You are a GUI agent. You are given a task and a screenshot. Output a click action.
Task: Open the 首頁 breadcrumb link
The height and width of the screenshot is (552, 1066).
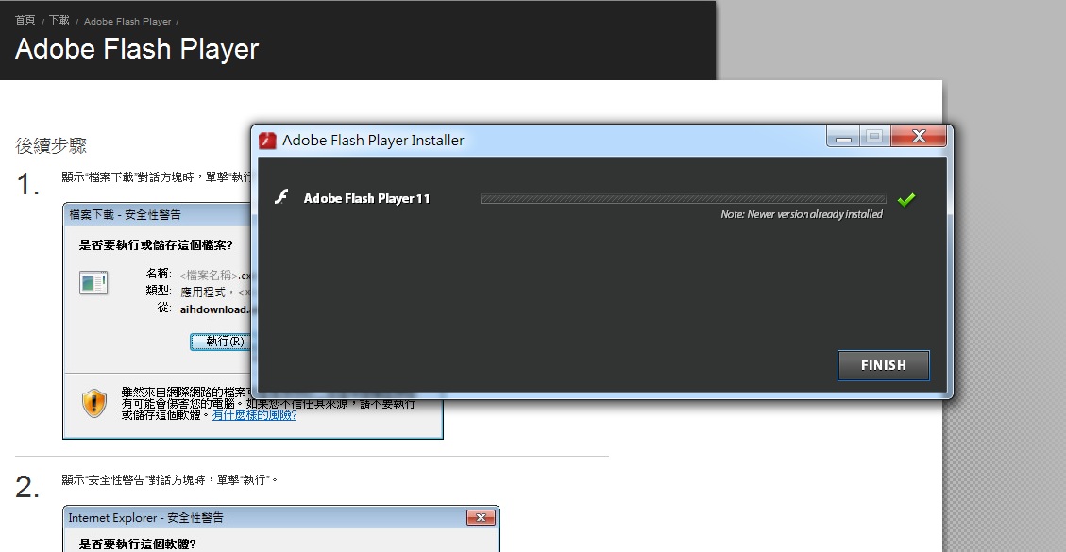[25, 21]
